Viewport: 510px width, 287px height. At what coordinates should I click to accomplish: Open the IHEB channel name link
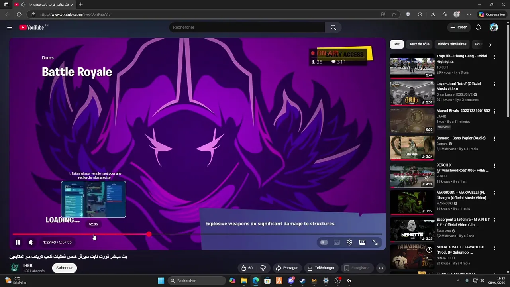(x=28, y=265)
